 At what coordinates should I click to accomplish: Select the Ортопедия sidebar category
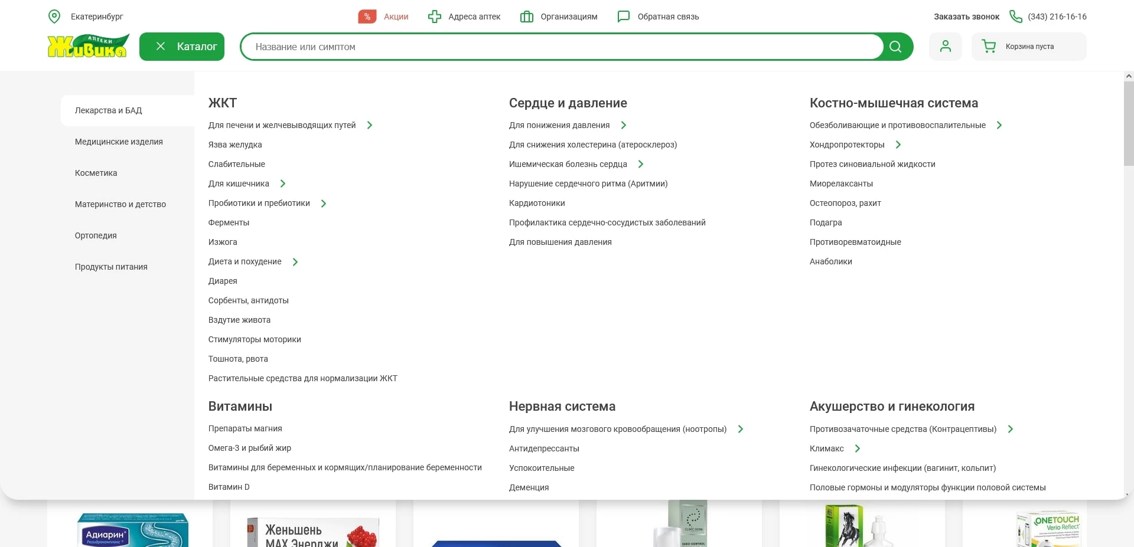pyautogui.click(x=96, y=235)
